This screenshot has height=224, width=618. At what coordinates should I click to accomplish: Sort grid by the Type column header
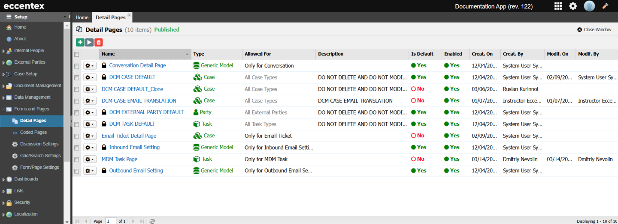tap(217, 54)
